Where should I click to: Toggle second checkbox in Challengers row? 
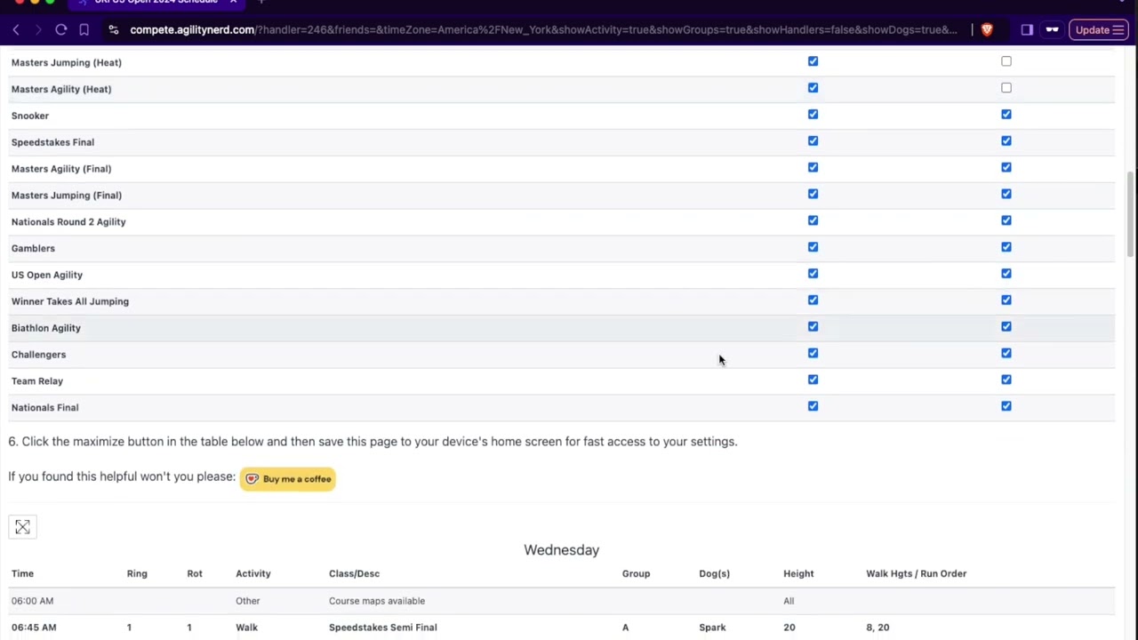(x=1006, y=354)
